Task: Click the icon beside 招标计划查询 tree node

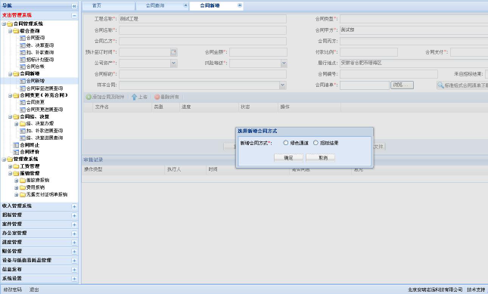Action: tap(23, 60)
